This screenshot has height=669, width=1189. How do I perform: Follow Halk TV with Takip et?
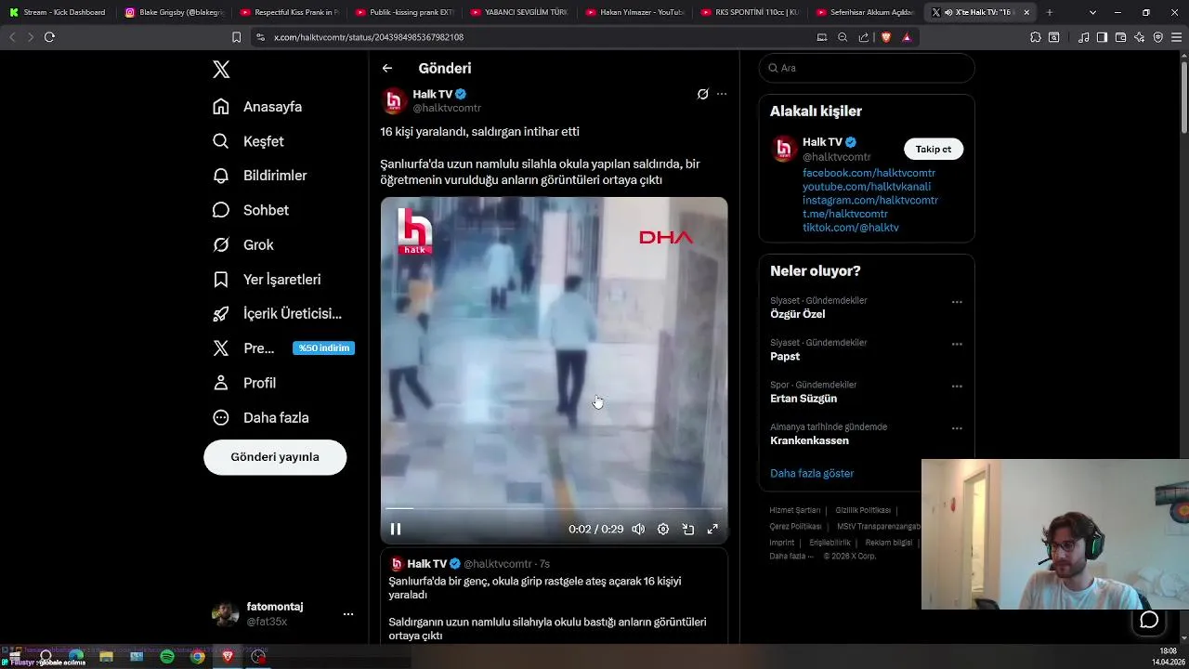click(934, 149)
